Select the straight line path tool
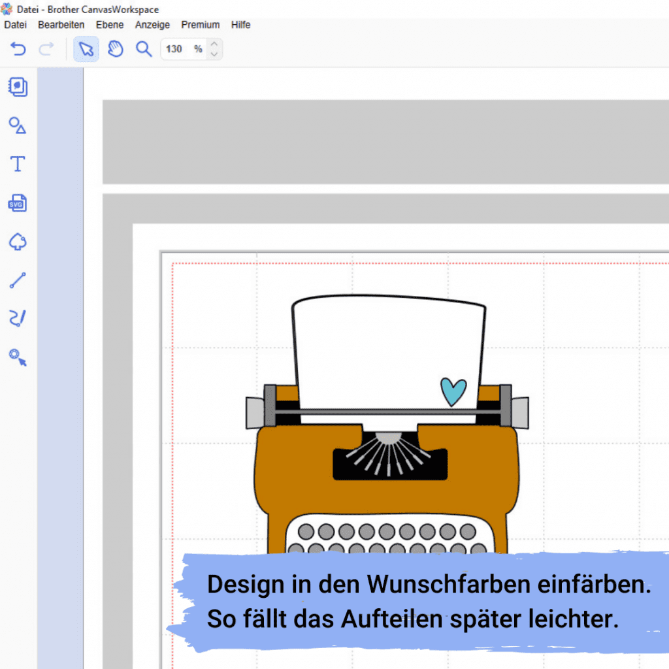Image resolution: width=669 pixels, height=669 pixels. pyautogui.click(x=17, y=280)
